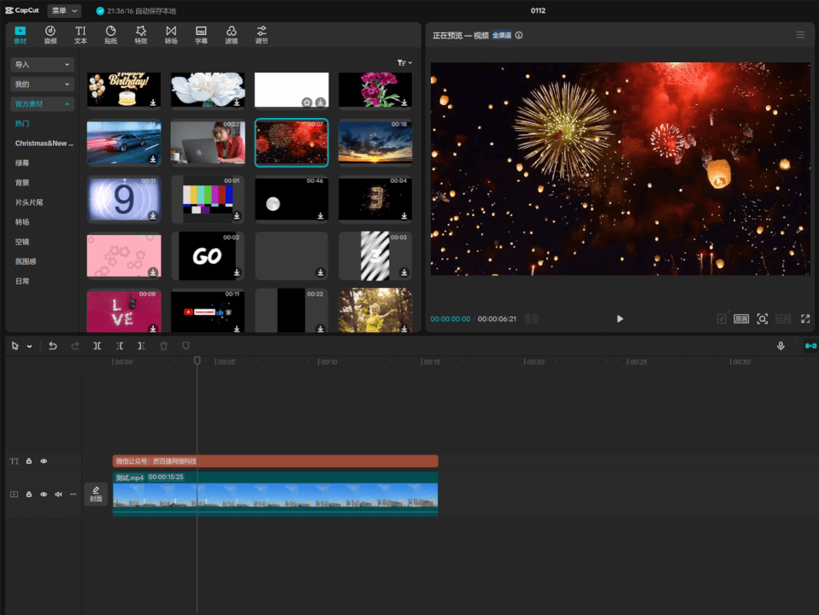
Task: Hide the text track using eye icon
Action: coord(44,461)
